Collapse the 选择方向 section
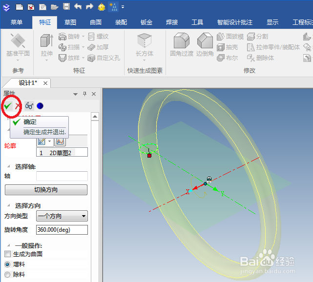The image size is (313, 282). [x=9, y=205]
